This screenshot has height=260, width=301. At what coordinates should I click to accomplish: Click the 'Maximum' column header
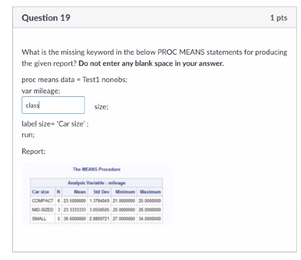149,192
